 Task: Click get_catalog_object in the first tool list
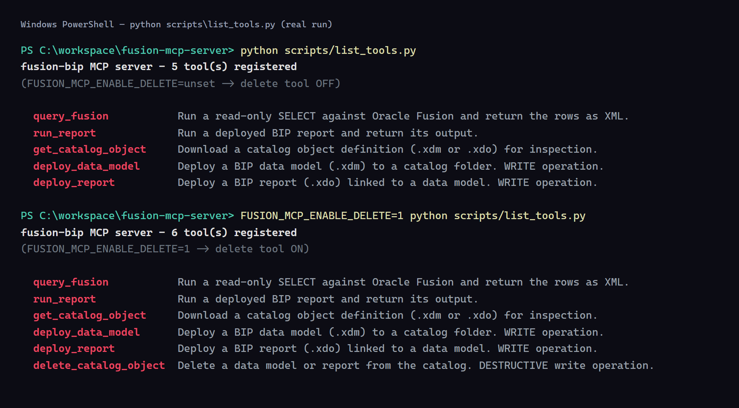click(90, 149)
